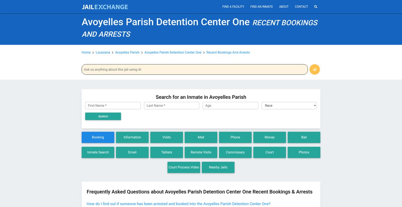This screenshot has height=207, width=402.
Task: Go to the About page
Action: pos(284,7)
